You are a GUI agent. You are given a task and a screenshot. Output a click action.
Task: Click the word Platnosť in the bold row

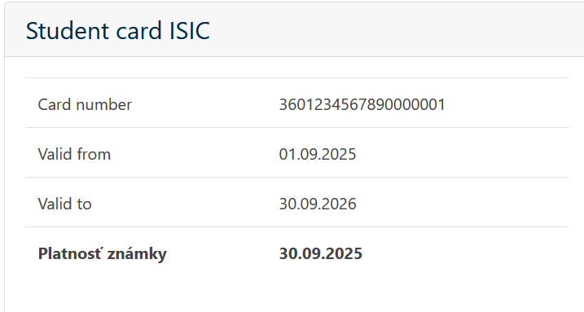[69, 254]
